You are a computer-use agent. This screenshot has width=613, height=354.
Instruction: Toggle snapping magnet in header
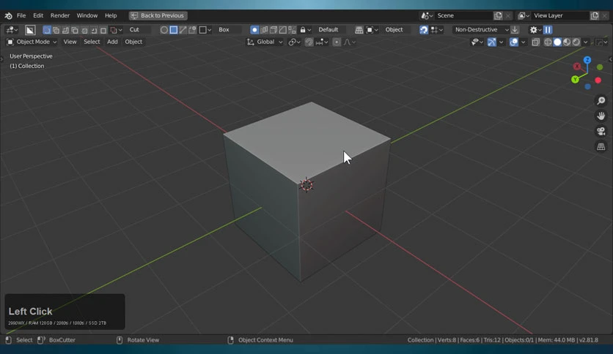click(309, 42)
